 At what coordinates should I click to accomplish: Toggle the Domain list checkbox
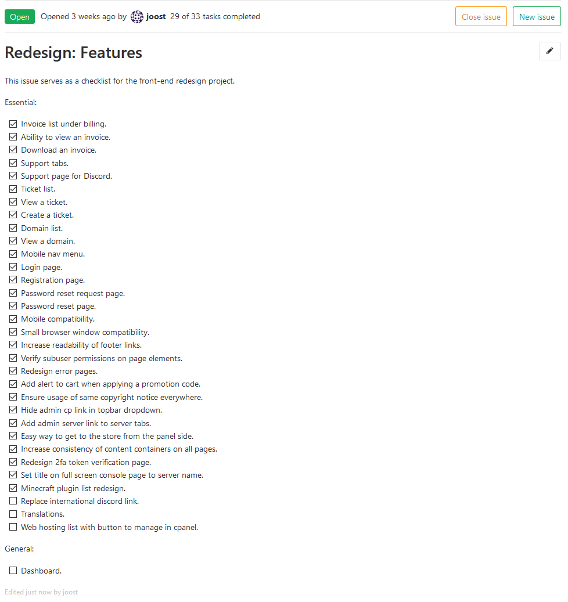(13, 228)
